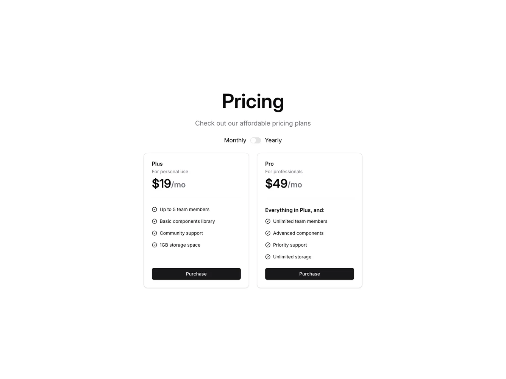
Task: Click the check icon beside 'Priority support'
Action: (x=268, y=245)
